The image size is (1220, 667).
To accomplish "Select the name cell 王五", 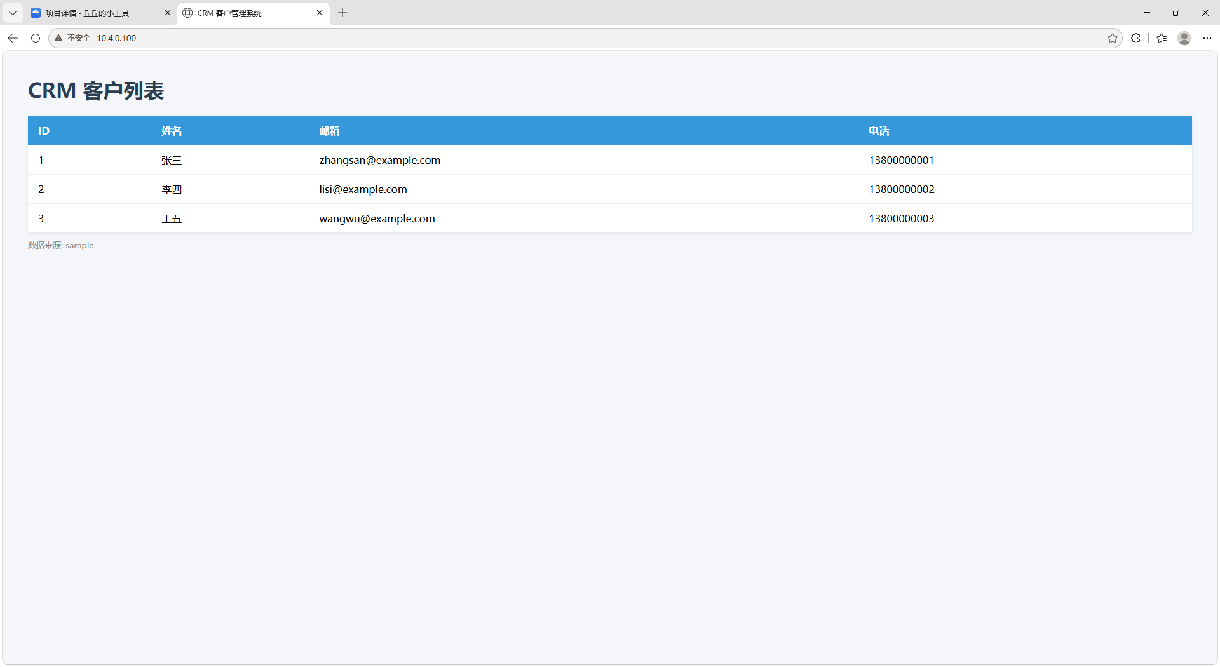I will tap(172, 219).
